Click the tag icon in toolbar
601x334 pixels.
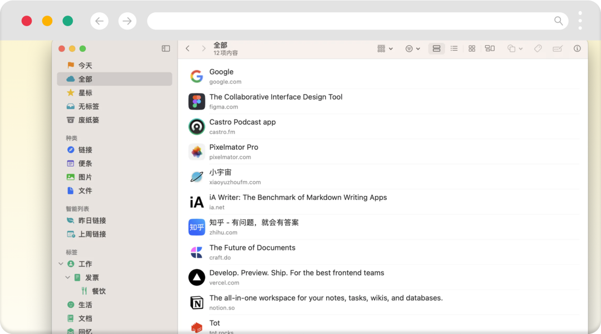coord(538,48)
